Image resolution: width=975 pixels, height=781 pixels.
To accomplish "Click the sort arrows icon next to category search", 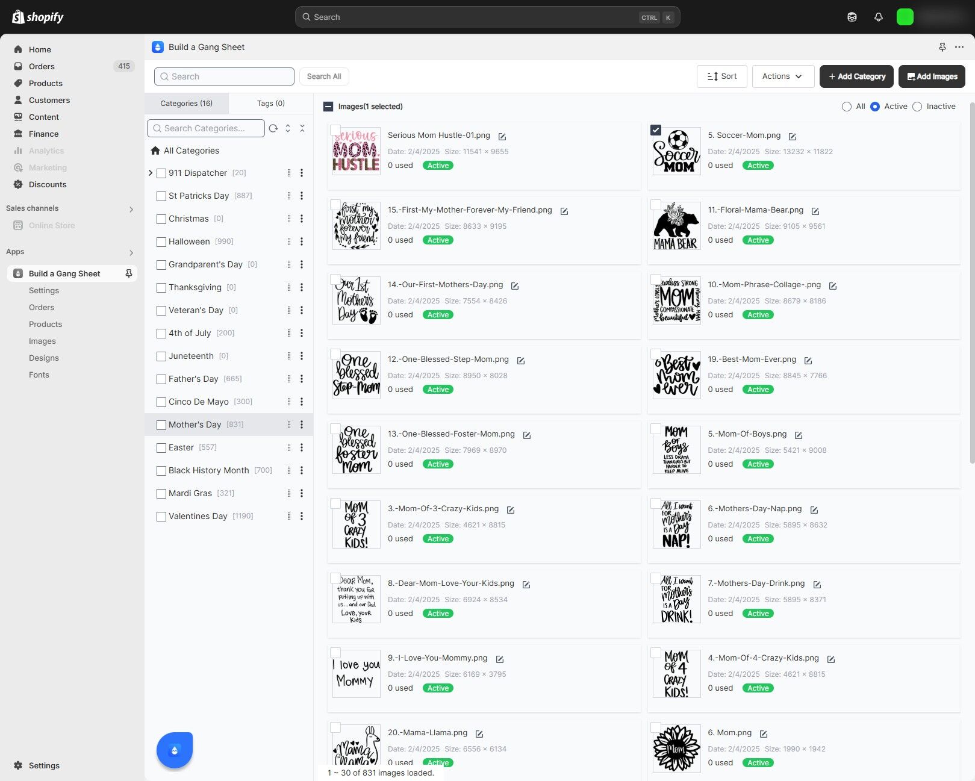I will point(288,128).
